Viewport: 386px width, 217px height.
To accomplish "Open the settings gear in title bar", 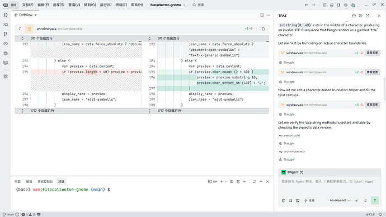I will point(346,5).
